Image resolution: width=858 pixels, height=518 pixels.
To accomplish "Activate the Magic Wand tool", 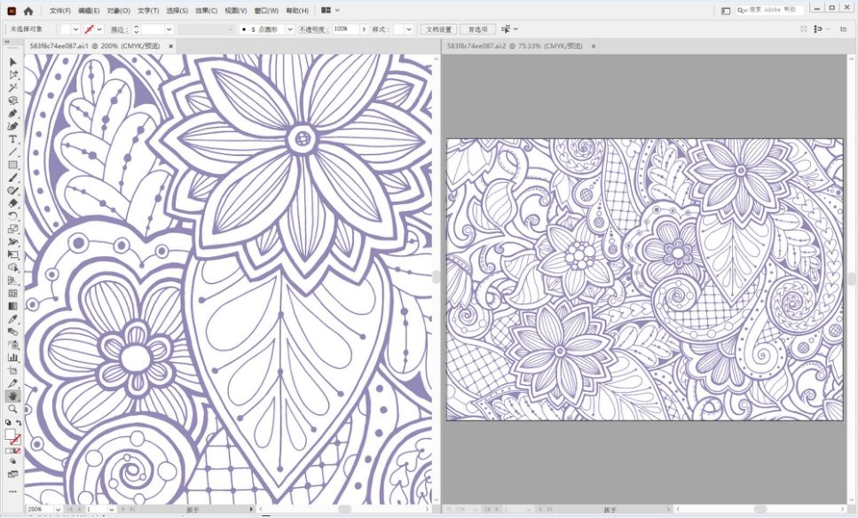I will [x=12, y=88].
